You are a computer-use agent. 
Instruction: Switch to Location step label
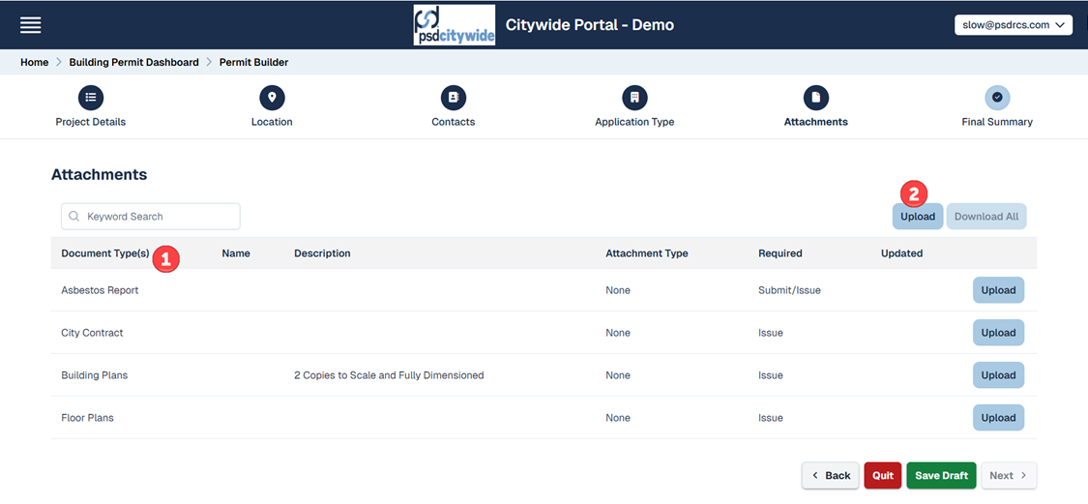click(272, 122)
